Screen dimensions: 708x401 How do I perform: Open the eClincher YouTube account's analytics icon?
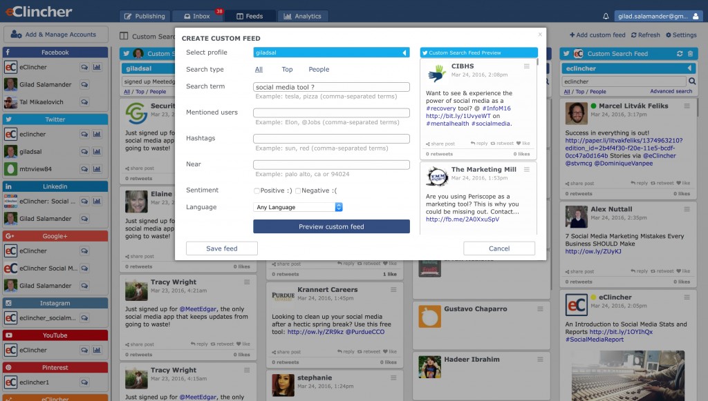click(97, 350)
